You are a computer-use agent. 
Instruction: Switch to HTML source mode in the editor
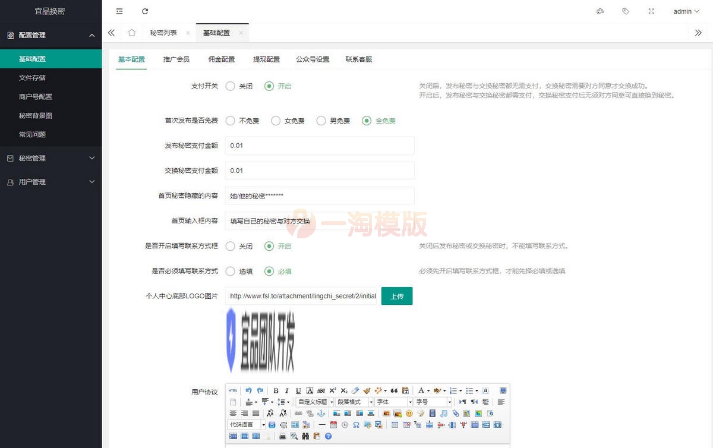[232, 390]
